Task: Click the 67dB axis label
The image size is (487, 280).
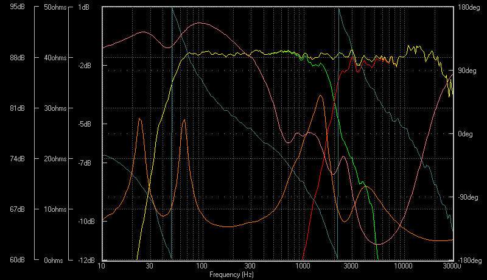Action: (x=17, y=209)
